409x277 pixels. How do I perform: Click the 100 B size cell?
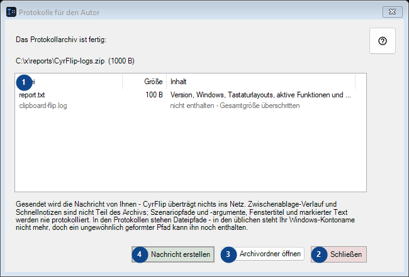coord(154,95)
